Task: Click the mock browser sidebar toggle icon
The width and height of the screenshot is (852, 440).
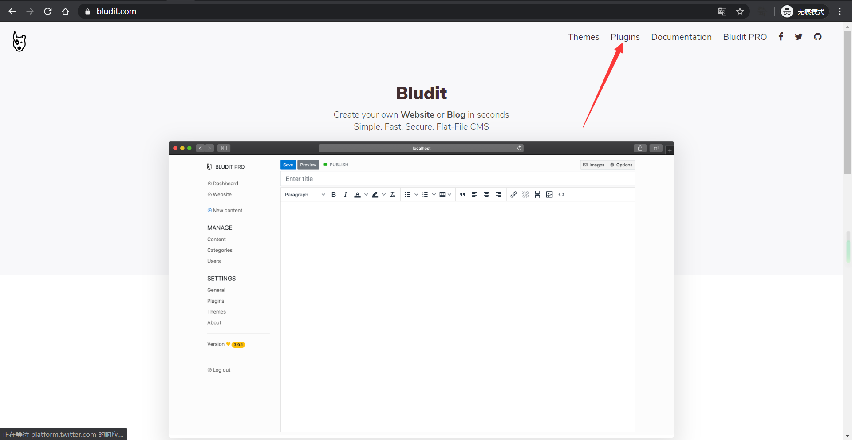Action: (224, 148)
